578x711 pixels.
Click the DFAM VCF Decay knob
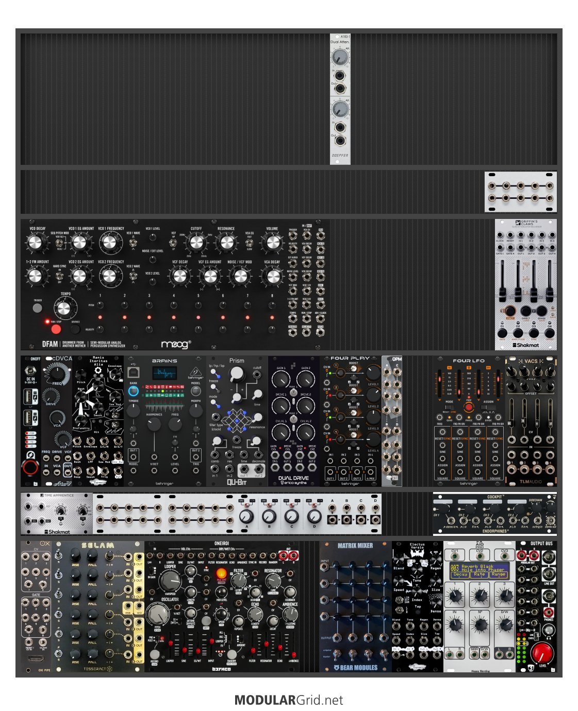[179, 276]
